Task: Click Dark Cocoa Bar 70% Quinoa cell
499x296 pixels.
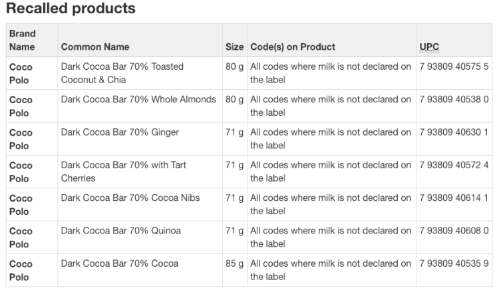Action: click(121, 230)
